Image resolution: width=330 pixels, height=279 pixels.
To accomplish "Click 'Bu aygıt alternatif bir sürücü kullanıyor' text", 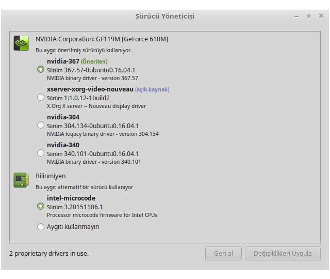I will pos(84,187).
